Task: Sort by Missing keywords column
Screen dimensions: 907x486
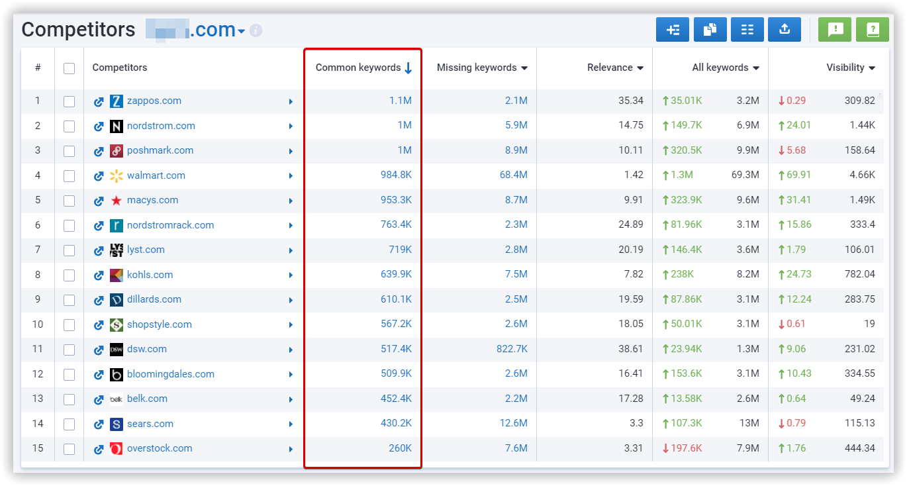Action: [482, 68]
